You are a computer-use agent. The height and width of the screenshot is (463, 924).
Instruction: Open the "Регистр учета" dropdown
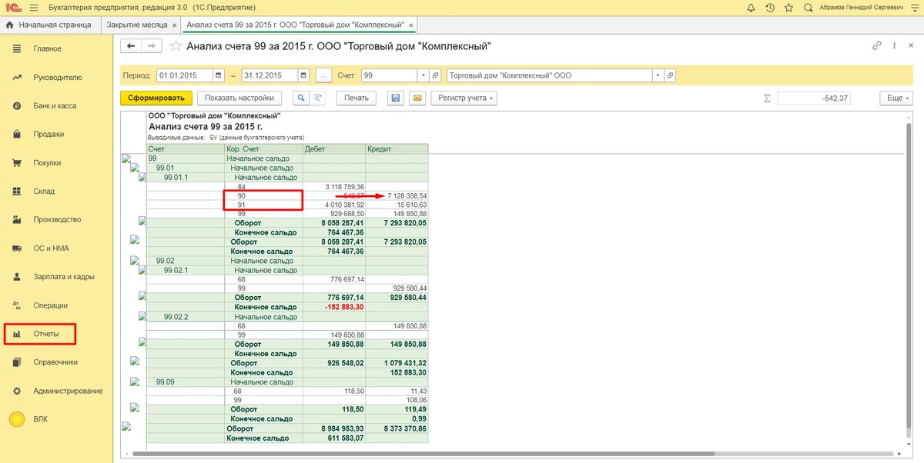pos(464,98)
